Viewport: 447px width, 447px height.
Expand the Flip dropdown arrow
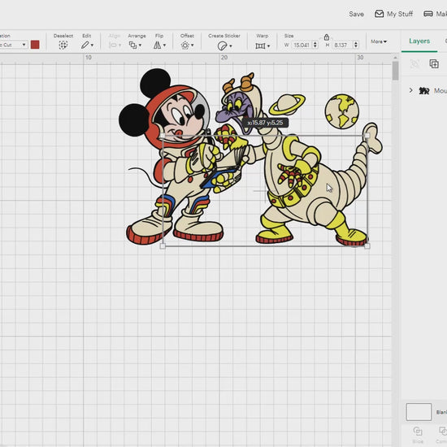click(x=164, y=45)
